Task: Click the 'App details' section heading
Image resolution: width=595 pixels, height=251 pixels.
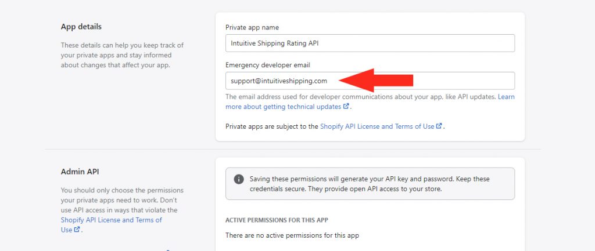Action: (81, 27)
